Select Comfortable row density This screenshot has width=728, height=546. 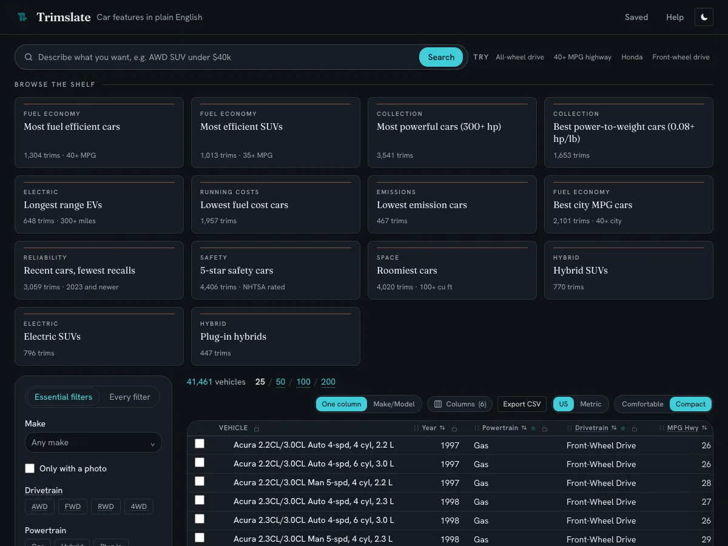pyautogui.click(x=642, y=404)
